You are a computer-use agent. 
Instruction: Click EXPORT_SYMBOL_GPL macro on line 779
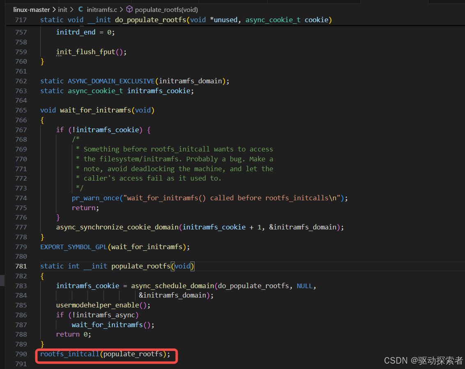(74, 247)
